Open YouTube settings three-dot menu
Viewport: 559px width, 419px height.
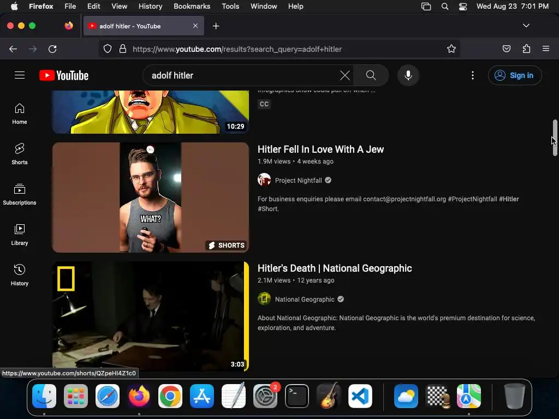click(473, 75)
